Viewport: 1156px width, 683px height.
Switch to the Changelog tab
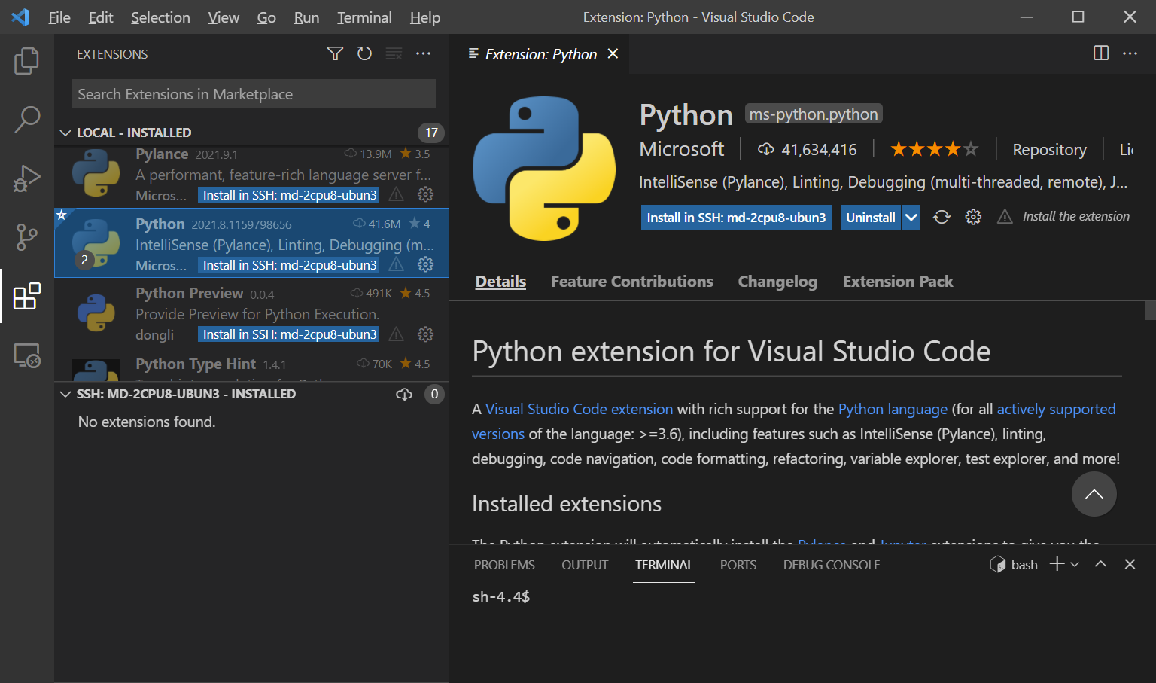[777, 281]
